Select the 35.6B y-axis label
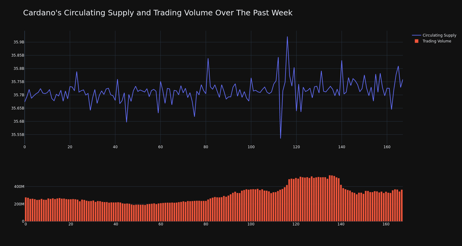This screenshot has height=246, width=462. (19, 121)
